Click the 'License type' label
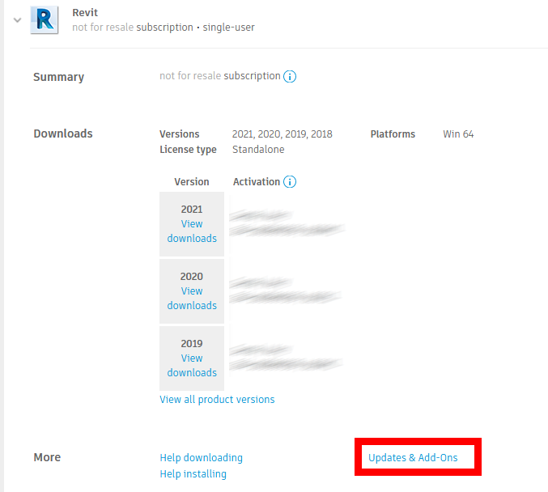The height and width of the screenshot is (492, 548). pos(188,150)
